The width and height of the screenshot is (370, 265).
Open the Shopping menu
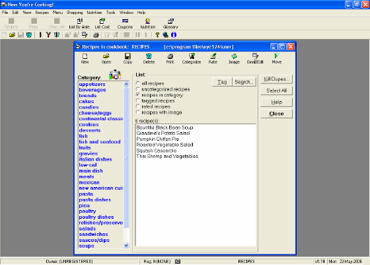pyautogui.click(x=75, y=13)
